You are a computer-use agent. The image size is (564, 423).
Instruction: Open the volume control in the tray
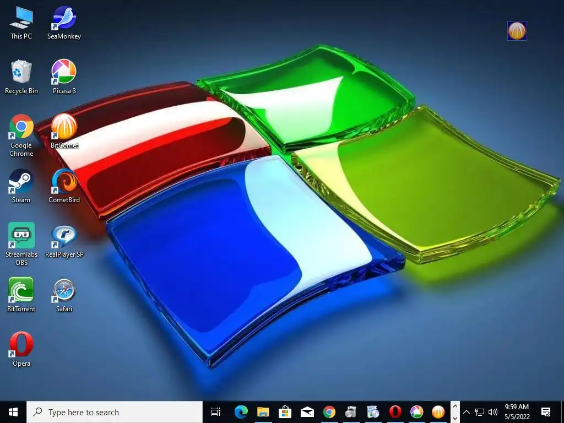pyautogui.click(x=493, y=412)
